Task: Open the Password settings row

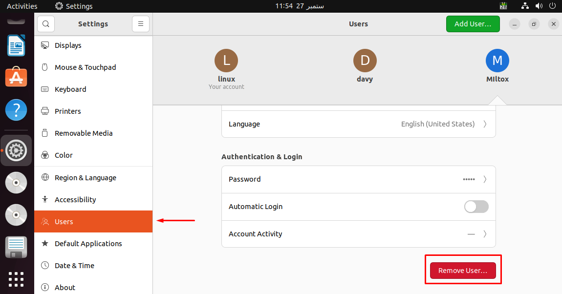Action: [x=358, y=179]
